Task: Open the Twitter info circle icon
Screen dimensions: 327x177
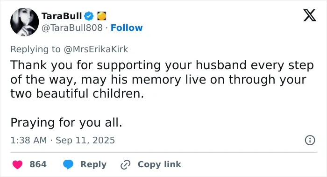Action: 310,140
